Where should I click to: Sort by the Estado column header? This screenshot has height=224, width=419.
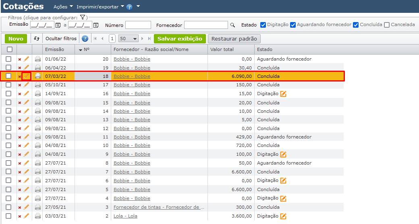(x=265, y=49)
